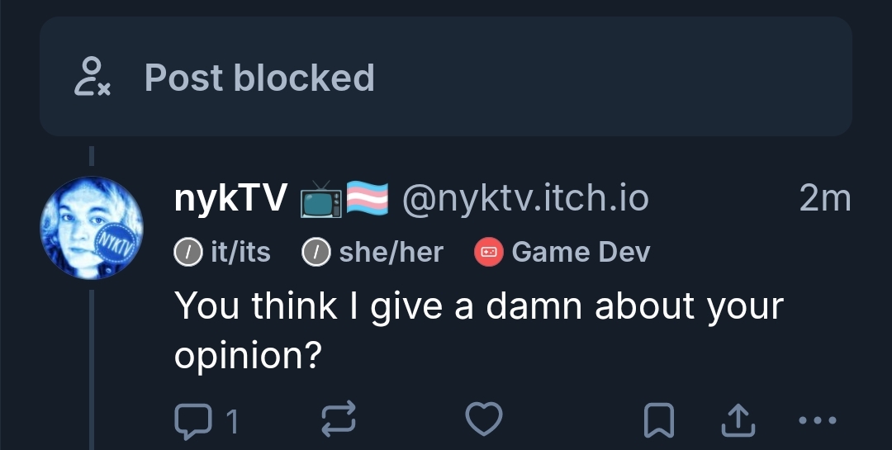Click the blocked-user icon in the banner

(x=92, y=78)
